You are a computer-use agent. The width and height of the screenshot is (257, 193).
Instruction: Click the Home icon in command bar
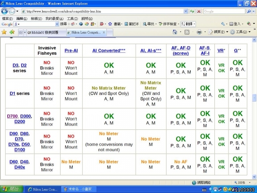point(175,32)
